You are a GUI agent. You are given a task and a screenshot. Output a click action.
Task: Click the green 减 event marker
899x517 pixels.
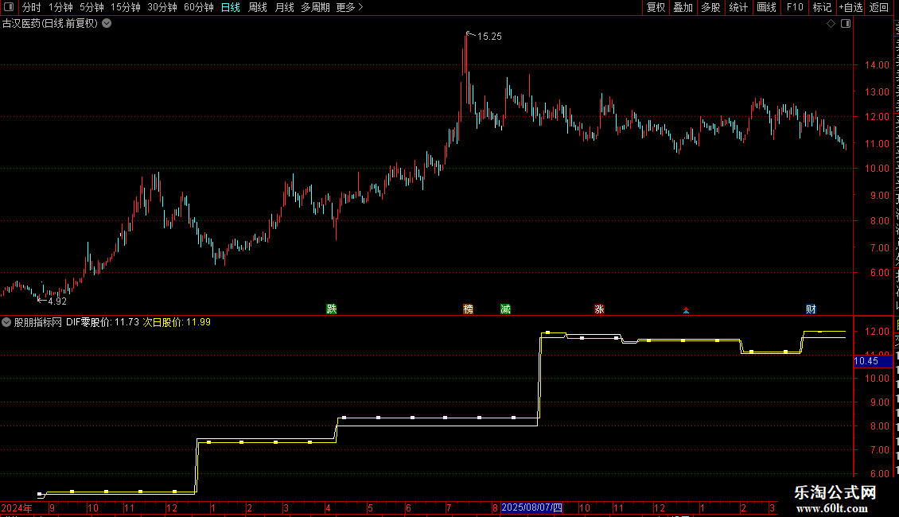tap(505, 309)
